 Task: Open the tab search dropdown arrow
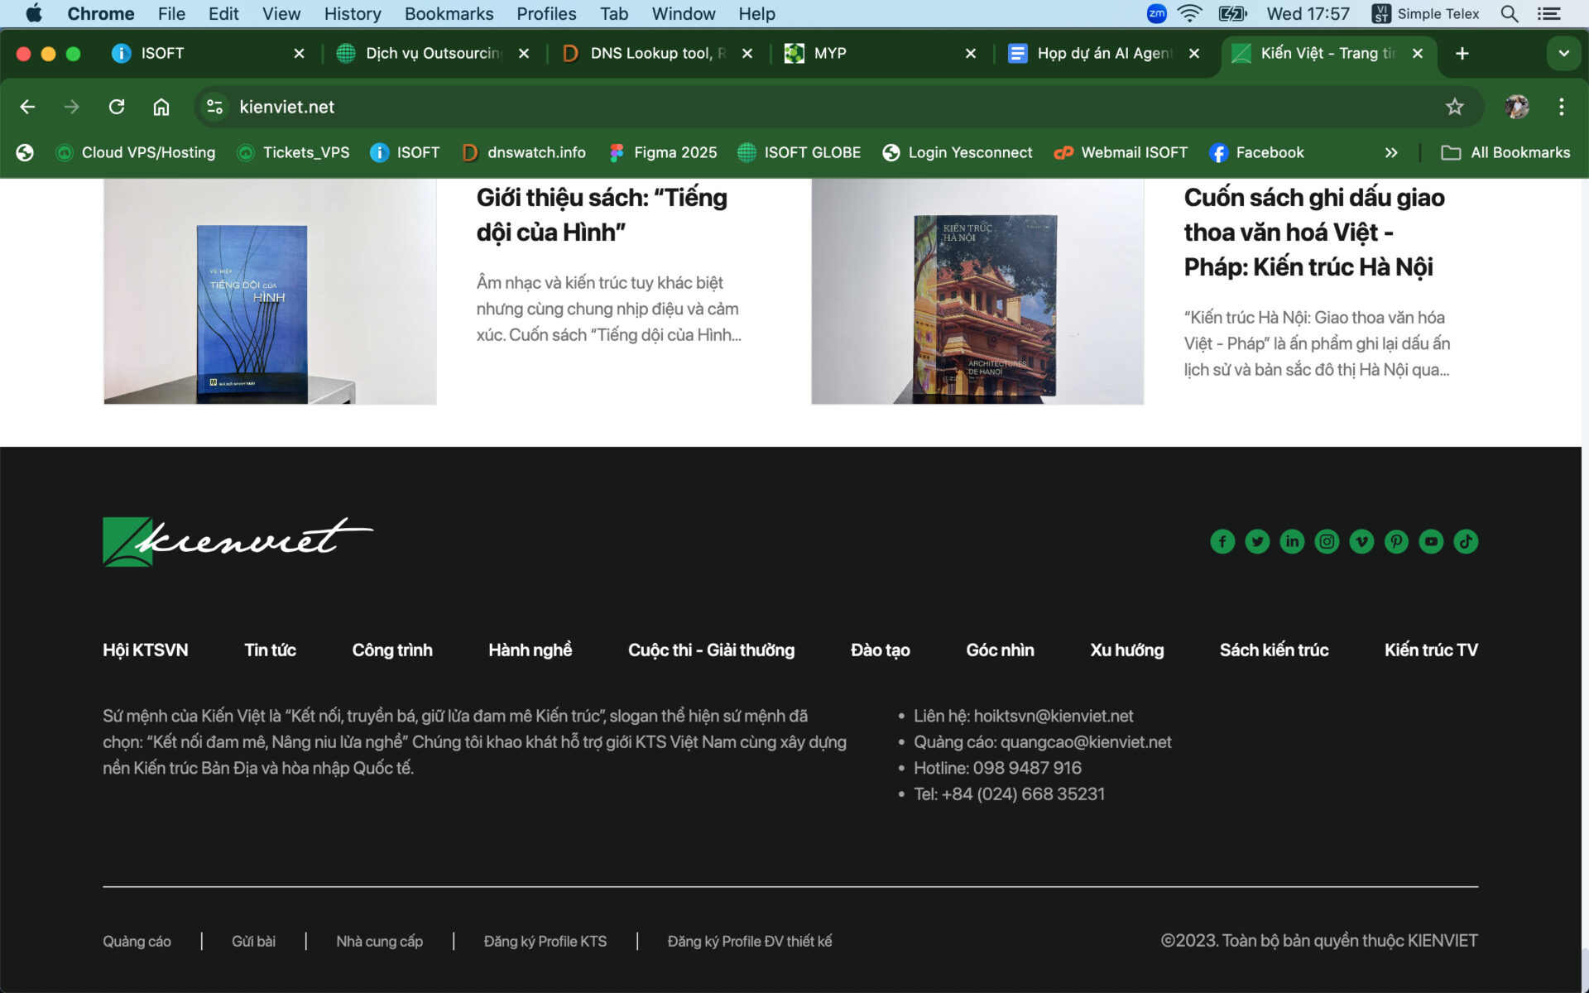coord(1563,54)
